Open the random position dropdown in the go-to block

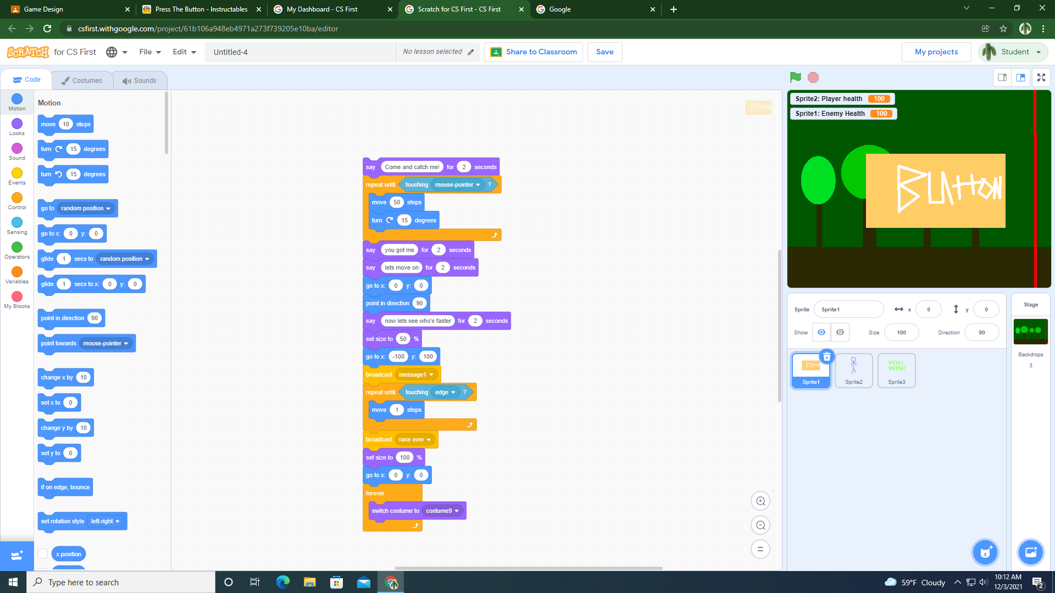pos(108,208)
